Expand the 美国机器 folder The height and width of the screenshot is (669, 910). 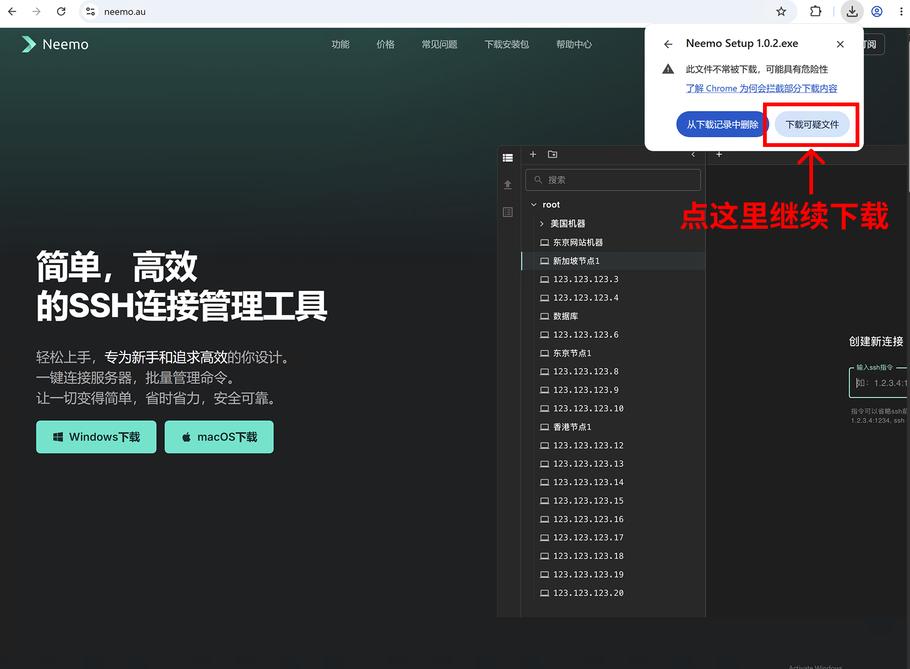pyautogui.click(x=542, y=223)
